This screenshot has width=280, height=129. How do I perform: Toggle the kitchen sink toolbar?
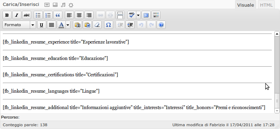156,15
